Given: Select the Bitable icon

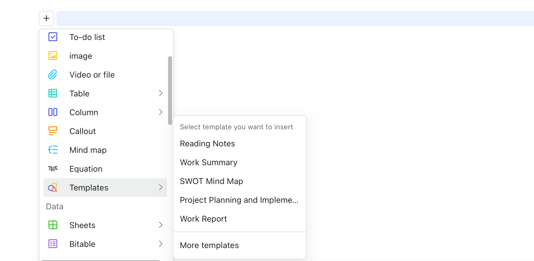Looking at the screenshot, I should 53,244.
